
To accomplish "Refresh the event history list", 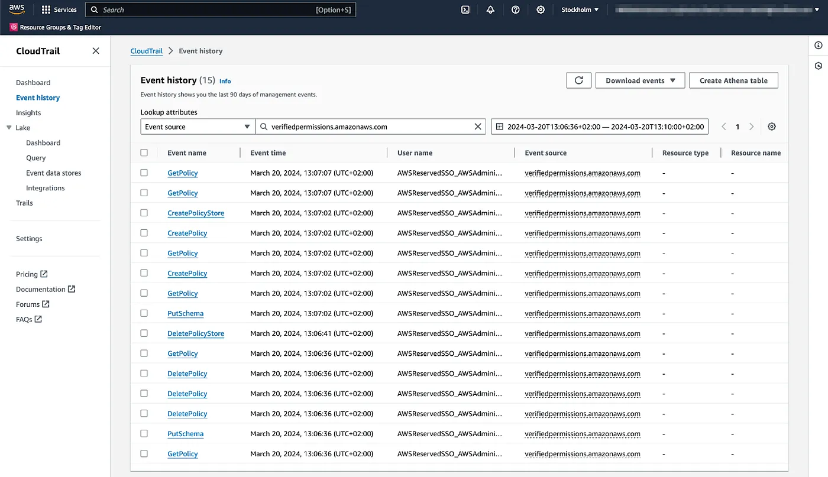I will point(579,80).
